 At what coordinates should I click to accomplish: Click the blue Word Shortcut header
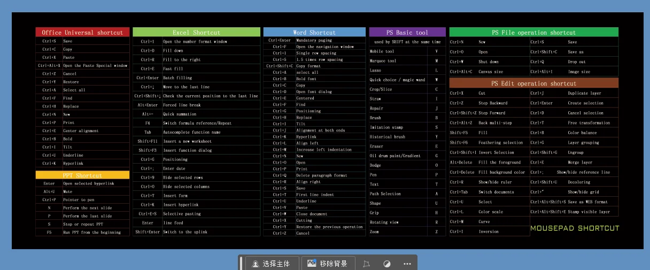314,33
